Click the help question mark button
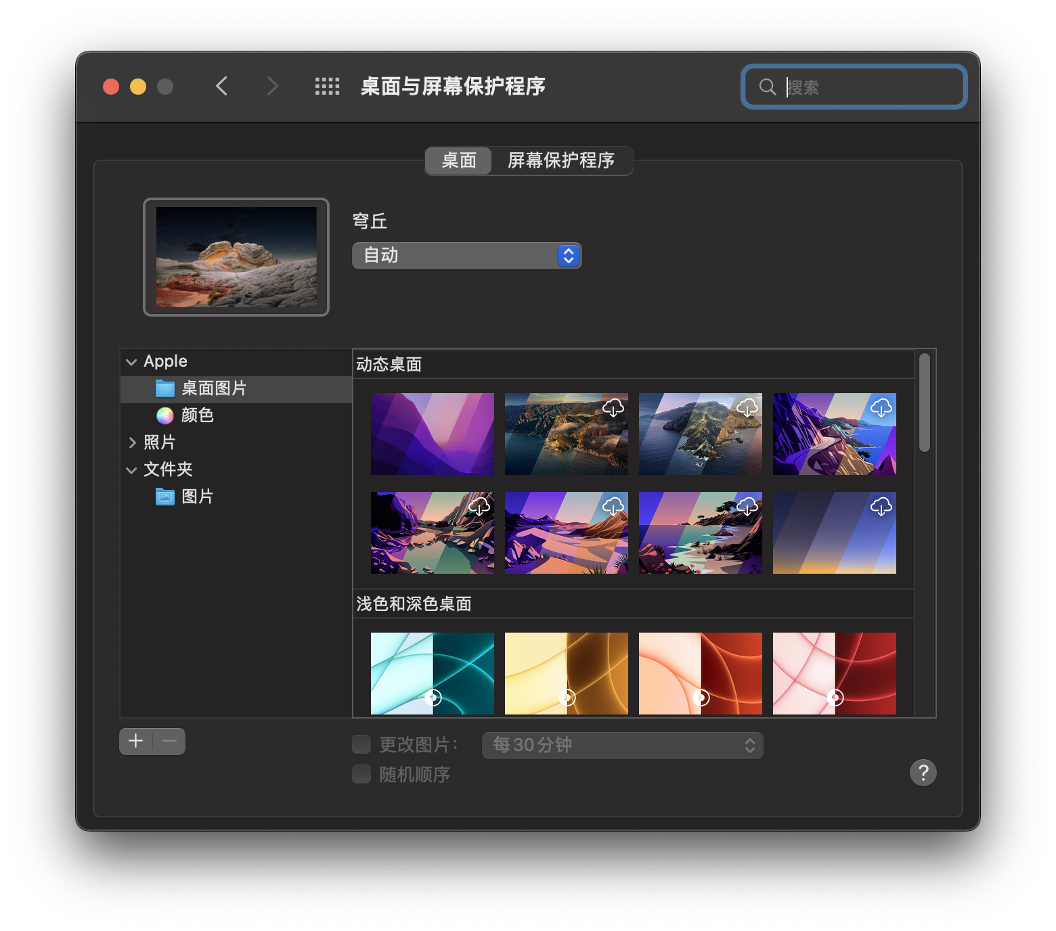Image resolution: width=1056 pixels, height=931 pixels. coord(923,773)
